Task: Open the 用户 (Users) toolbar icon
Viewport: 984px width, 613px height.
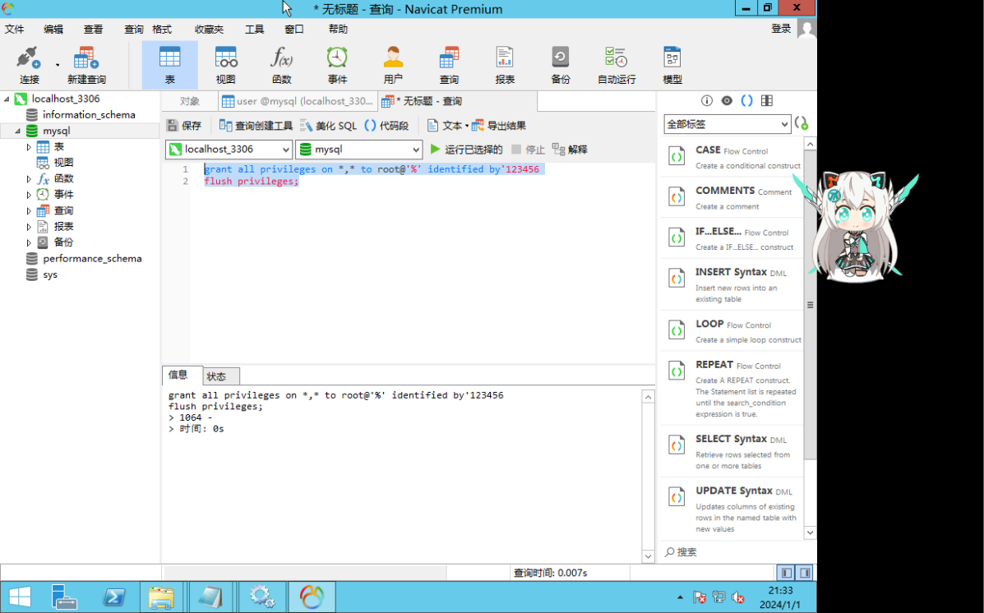Action: tap(393, 63)
